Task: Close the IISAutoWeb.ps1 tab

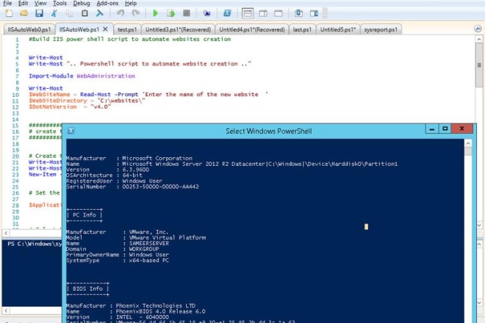Action: [x=106, y=29]
